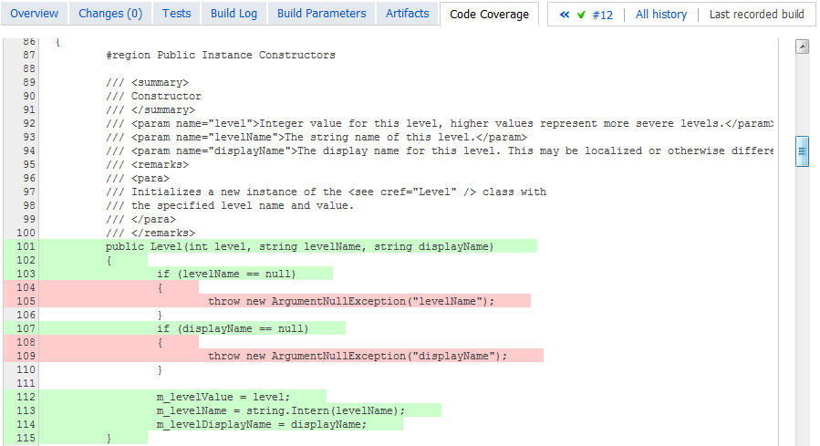820x446 pixels.
Task: Open the Build Log tab
Action: point(235,14)
